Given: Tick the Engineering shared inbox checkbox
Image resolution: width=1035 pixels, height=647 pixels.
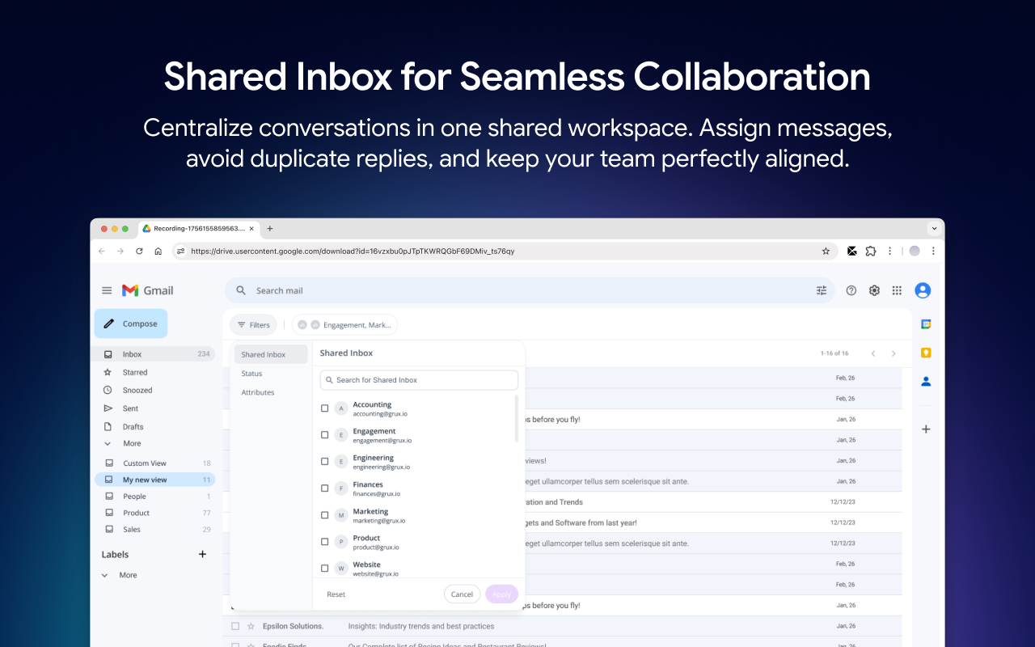Looking at the screenshot, I should [325, 462].
